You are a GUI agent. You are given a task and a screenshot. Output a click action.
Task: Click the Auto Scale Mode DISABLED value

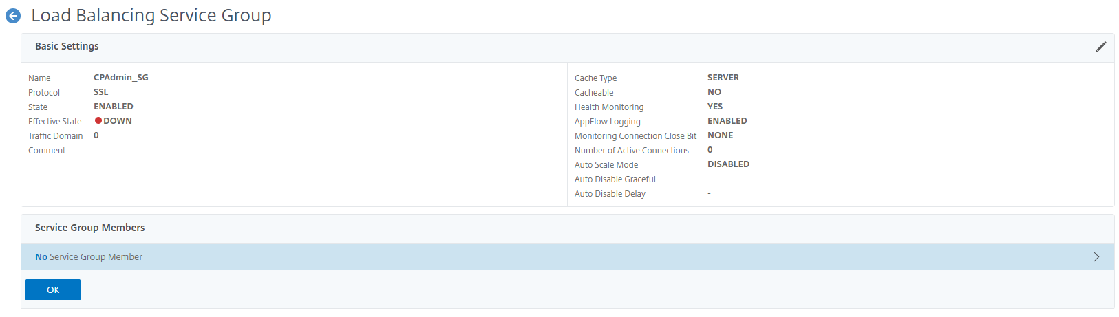tap(728, 164)
